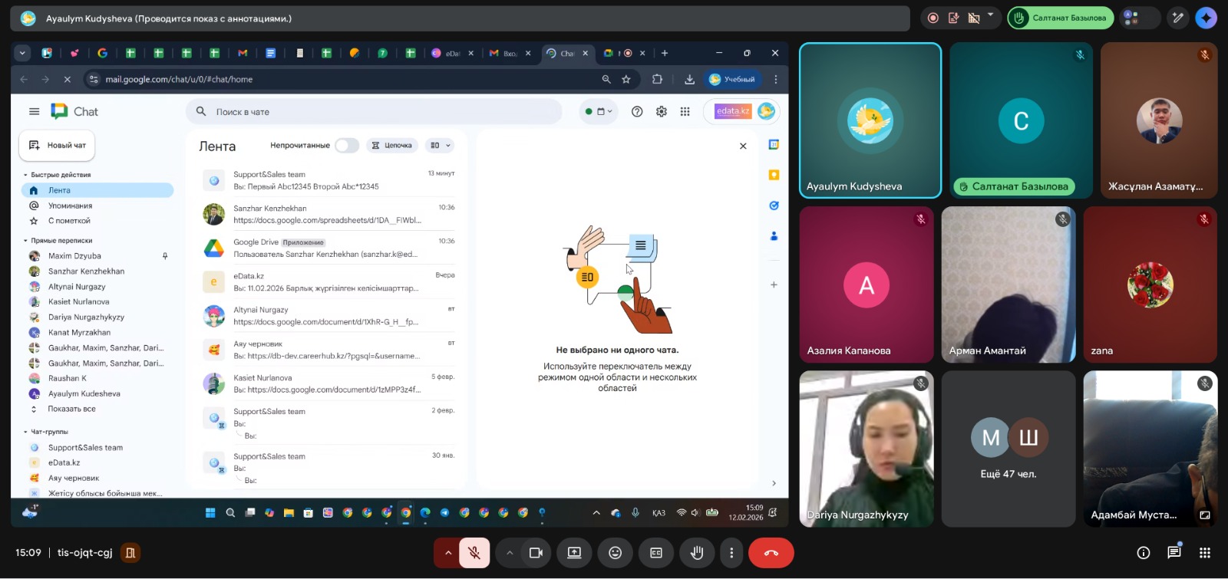Image resolution: width=1228 pixels, height=579 pixels.
Task: Turn on the camera button
Action: [x=536, y=553]
